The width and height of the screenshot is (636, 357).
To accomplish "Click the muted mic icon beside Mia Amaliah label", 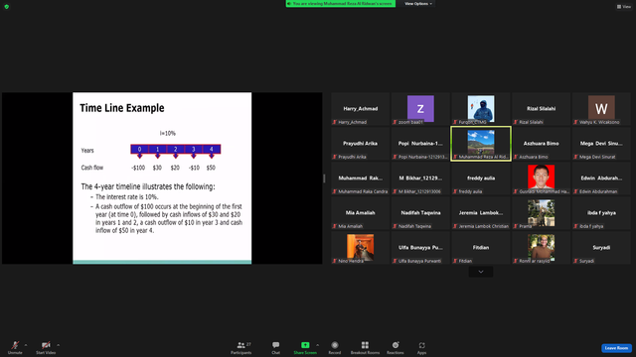I will 335,226.
